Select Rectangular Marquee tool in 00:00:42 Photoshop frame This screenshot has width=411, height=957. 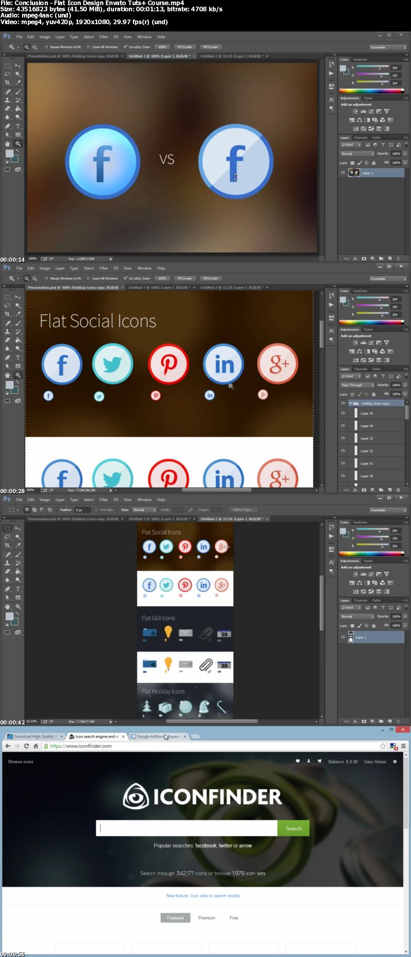8,529
